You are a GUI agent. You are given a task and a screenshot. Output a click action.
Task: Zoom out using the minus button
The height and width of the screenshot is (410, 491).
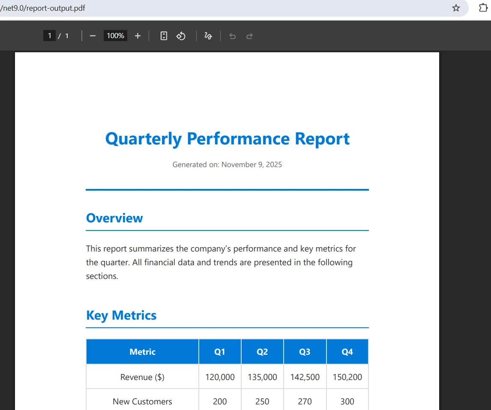(x=93, y=36)
